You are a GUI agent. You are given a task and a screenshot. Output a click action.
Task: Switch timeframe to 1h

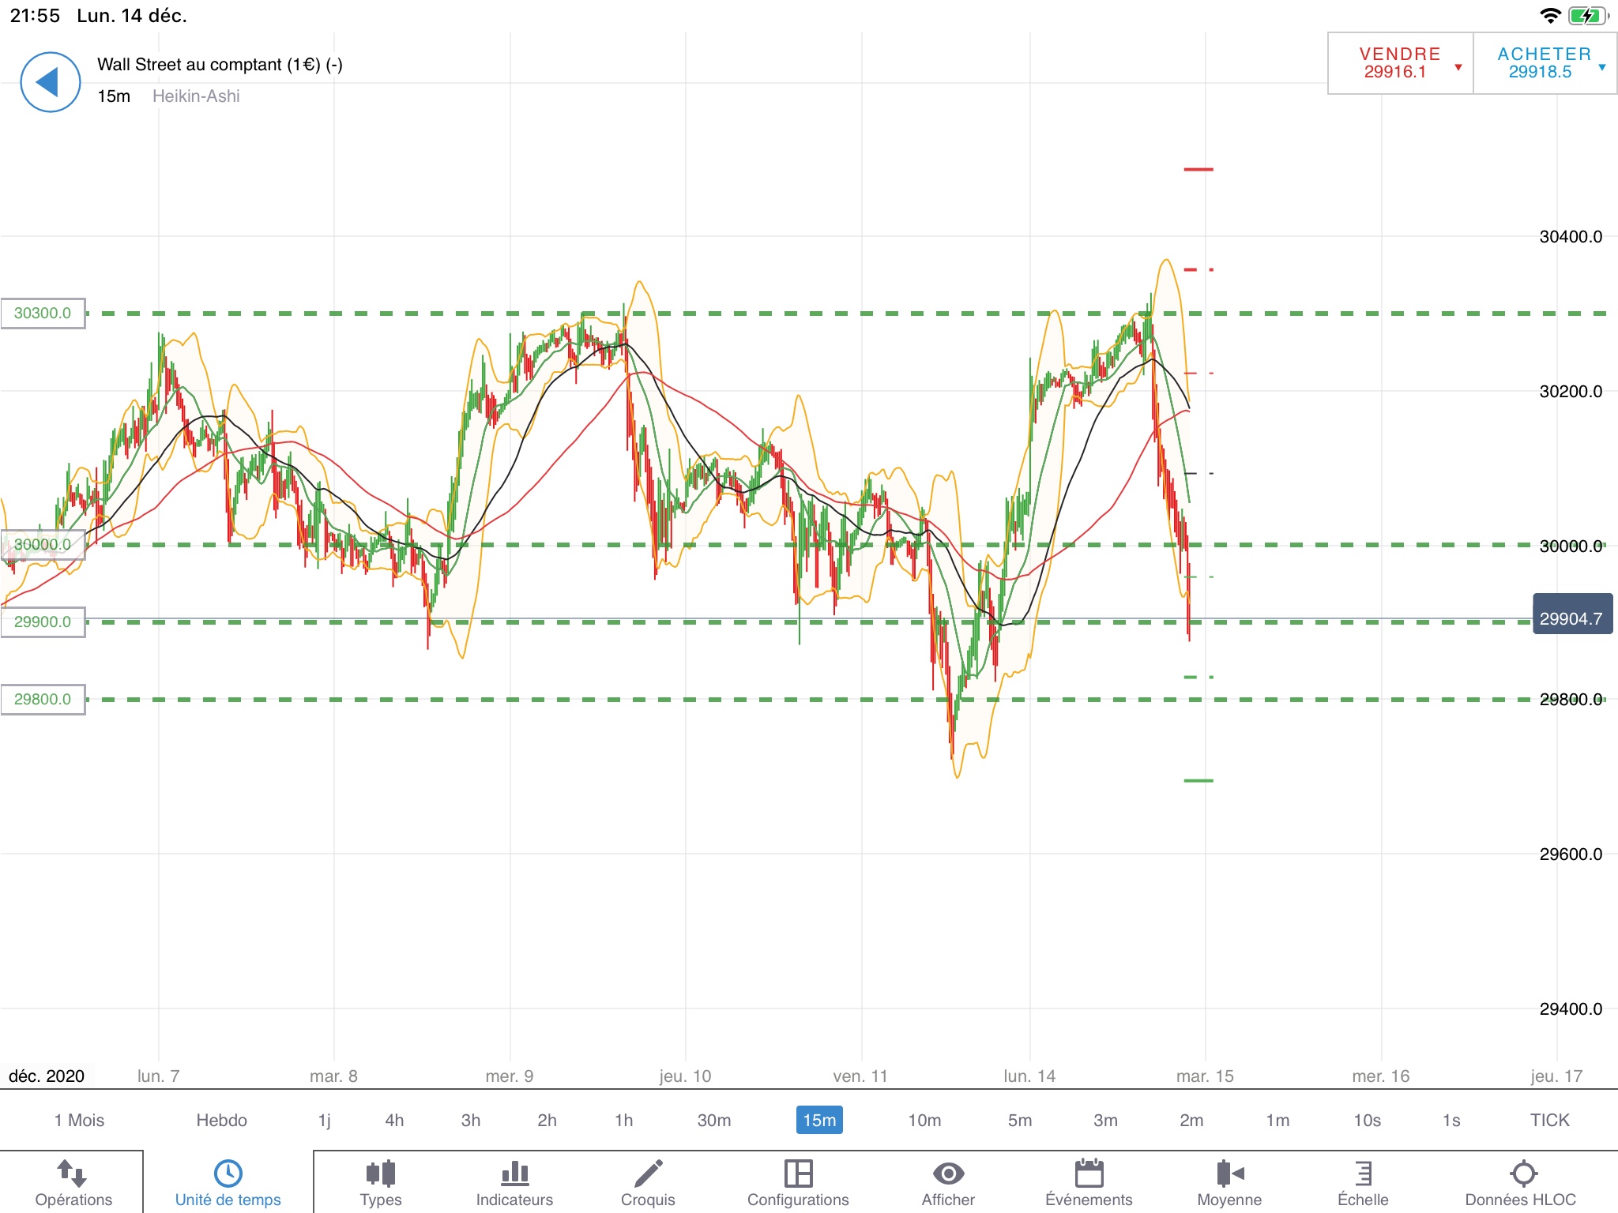(623, 1120)
